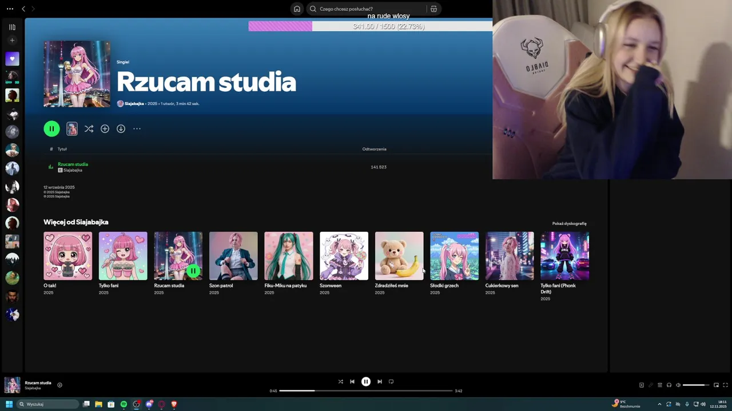Open the three-dots more options menu
Screen dimensions: 732x411
137,129
